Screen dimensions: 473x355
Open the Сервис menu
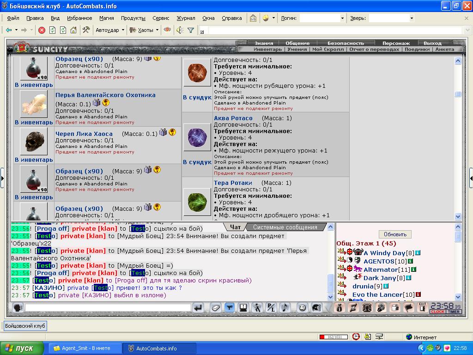(x=161, y=18)
